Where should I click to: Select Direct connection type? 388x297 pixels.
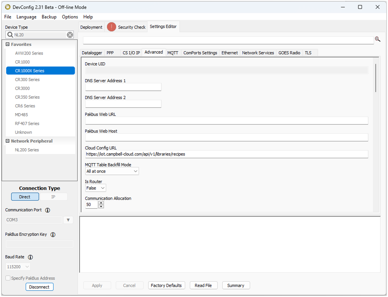click(25, 197)
